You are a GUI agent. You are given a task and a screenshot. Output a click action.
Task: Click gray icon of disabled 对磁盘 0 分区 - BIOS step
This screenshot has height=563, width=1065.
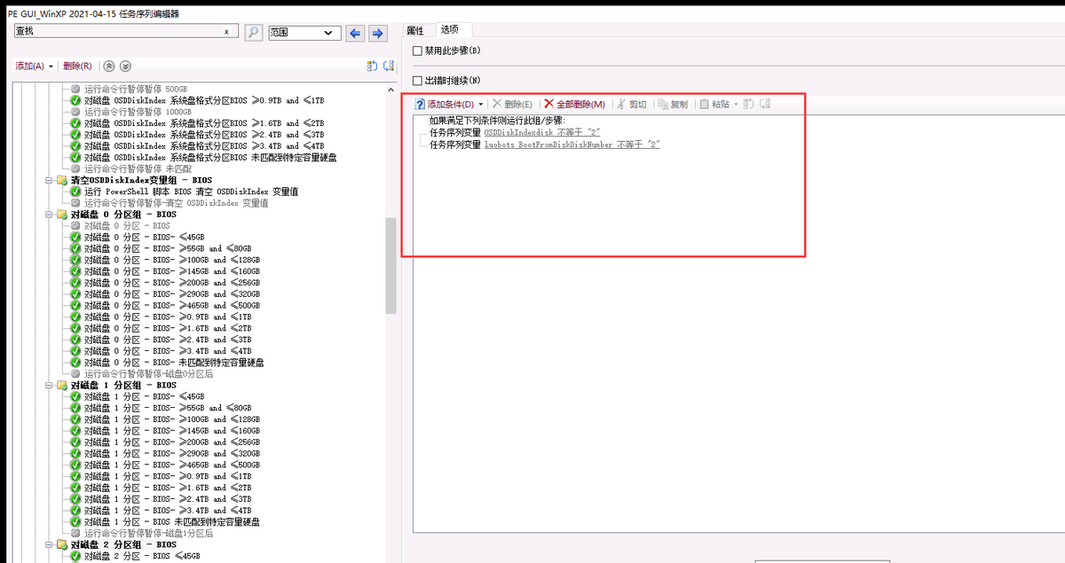[75, 226]
